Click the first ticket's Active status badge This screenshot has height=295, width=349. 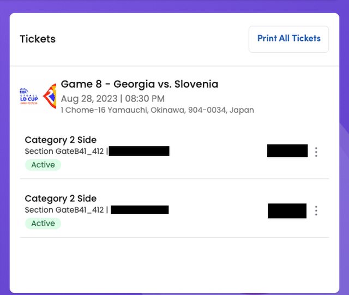pyautogui.click(x=43, y=165)
